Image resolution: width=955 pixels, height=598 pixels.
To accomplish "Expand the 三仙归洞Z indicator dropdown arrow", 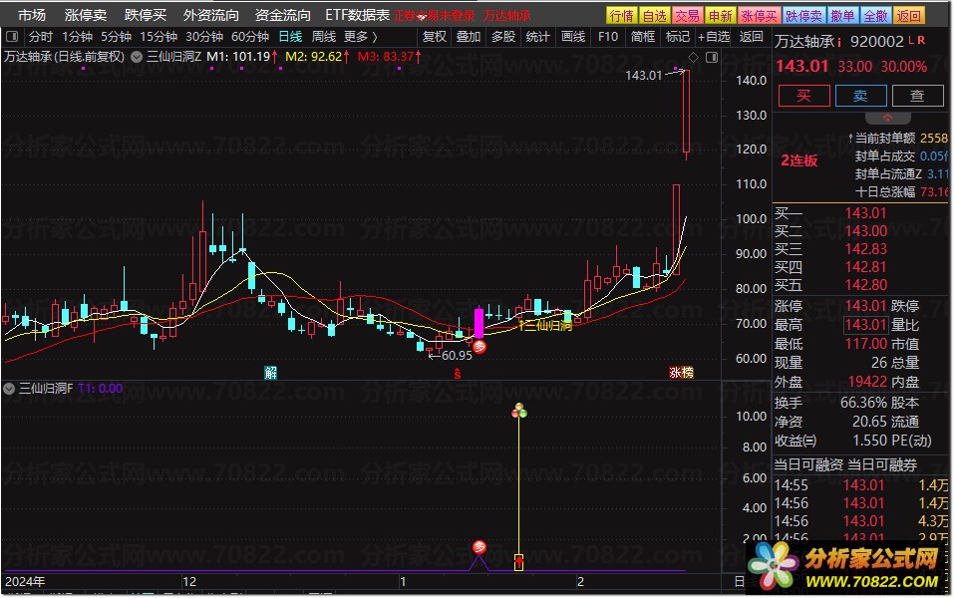I will pos(137,57).
